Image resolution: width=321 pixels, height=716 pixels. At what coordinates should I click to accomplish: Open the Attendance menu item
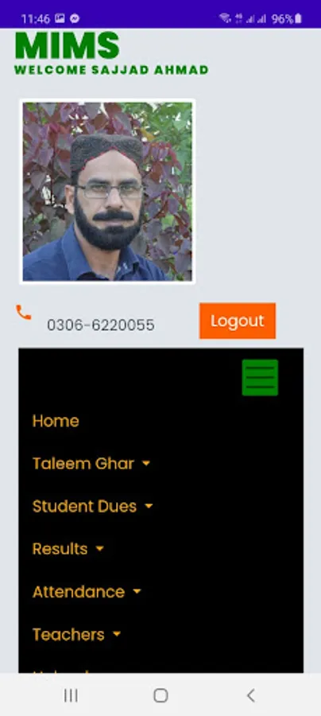(x=79, y=592)
